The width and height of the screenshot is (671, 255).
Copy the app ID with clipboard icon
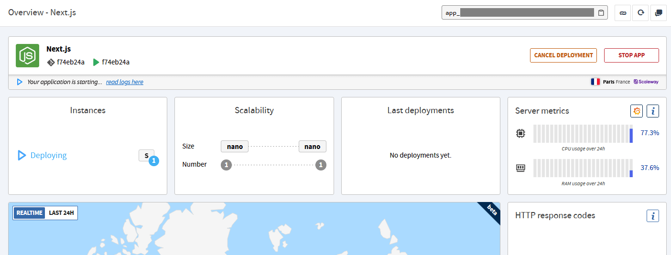pyautogui.click(x=601, y=13)
